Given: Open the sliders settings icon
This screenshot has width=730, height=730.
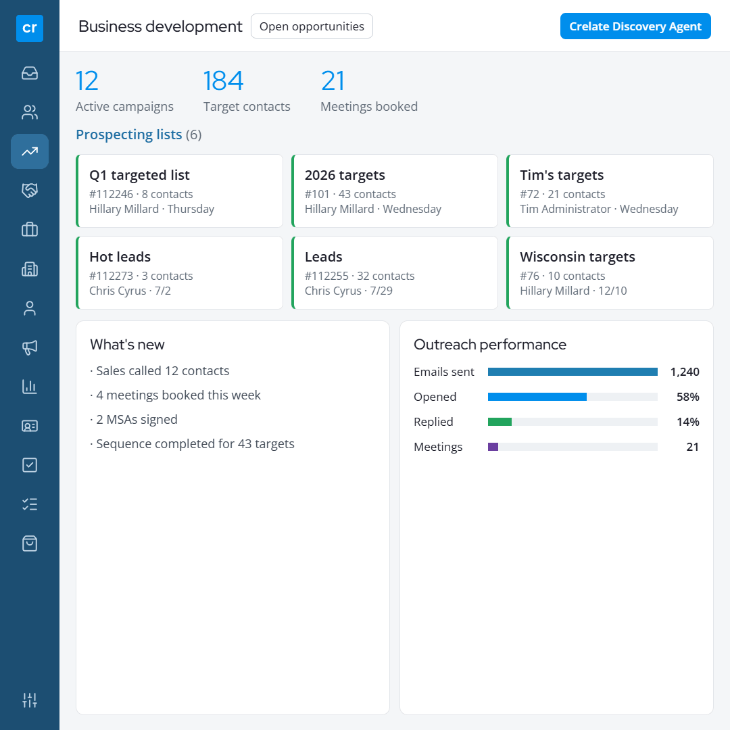Looking at the screenshot, I should coord(30,700).
